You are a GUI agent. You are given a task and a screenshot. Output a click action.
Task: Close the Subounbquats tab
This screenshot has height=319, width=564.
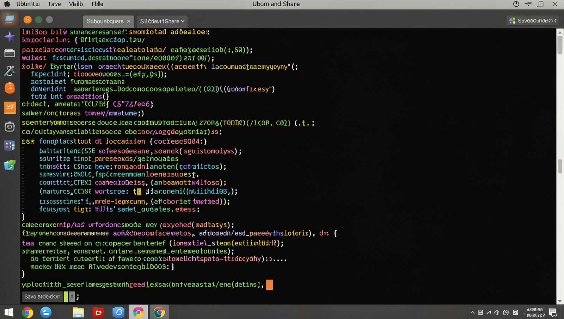click(129, 21)
